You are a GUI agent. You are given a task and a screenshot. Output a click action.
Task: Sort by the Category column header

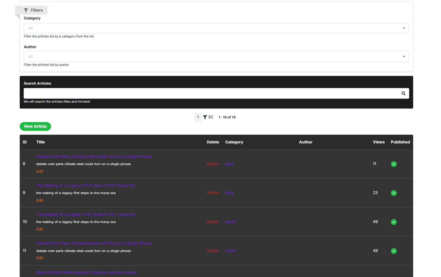coord(234,142)
